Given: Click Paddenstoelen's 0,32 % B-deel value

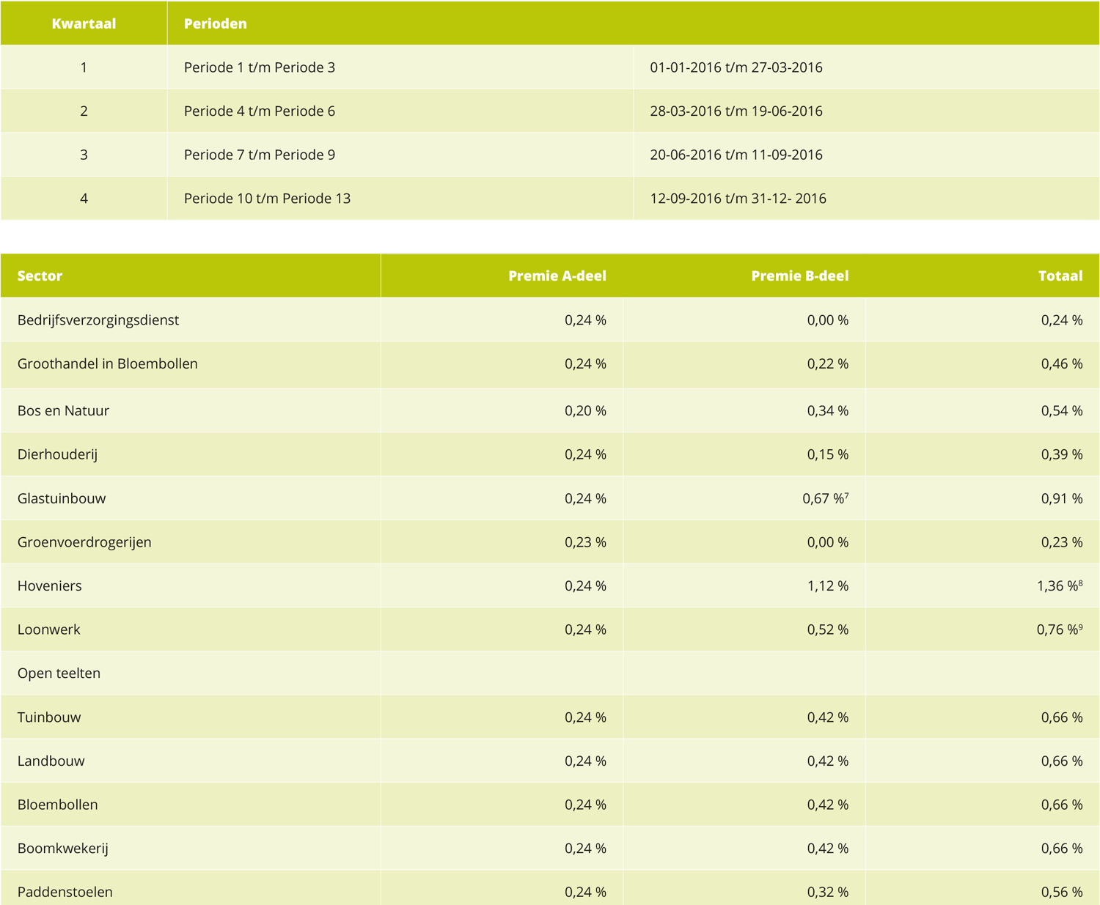Looking at the screenshot, I should [827, 893].
